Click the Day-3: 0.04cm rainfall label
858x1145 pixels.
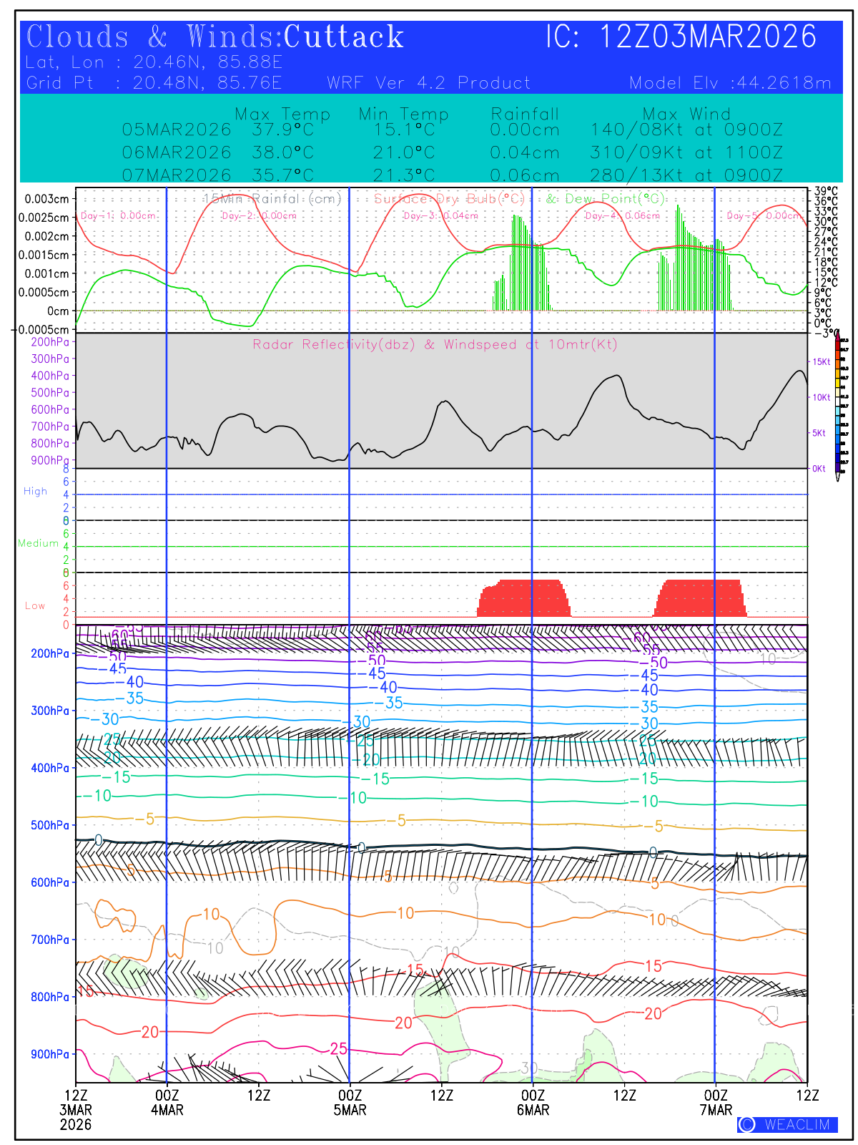[440, 215]
